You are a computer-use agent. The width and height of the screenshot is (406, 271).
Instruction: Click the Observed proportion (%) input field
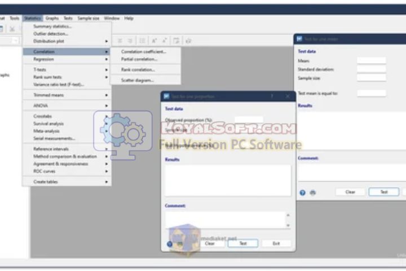tap(249, 120)
